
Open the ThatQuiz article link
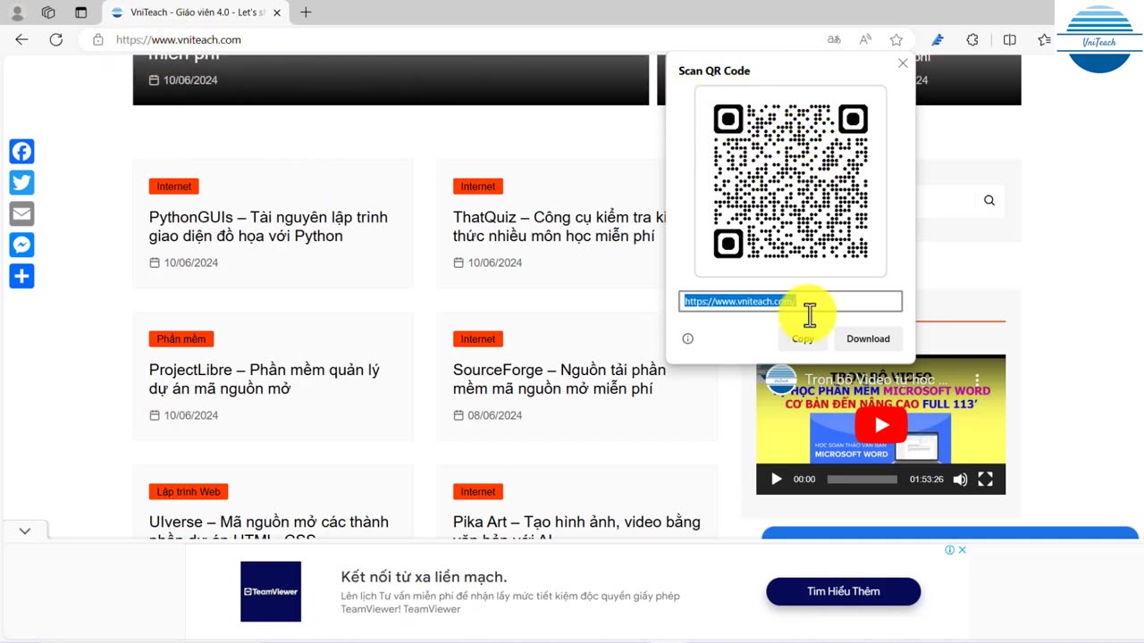559,227
